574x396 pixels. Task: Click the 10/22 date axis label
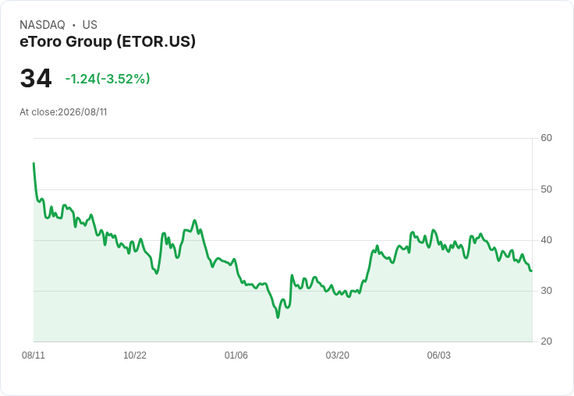point(135,355)
